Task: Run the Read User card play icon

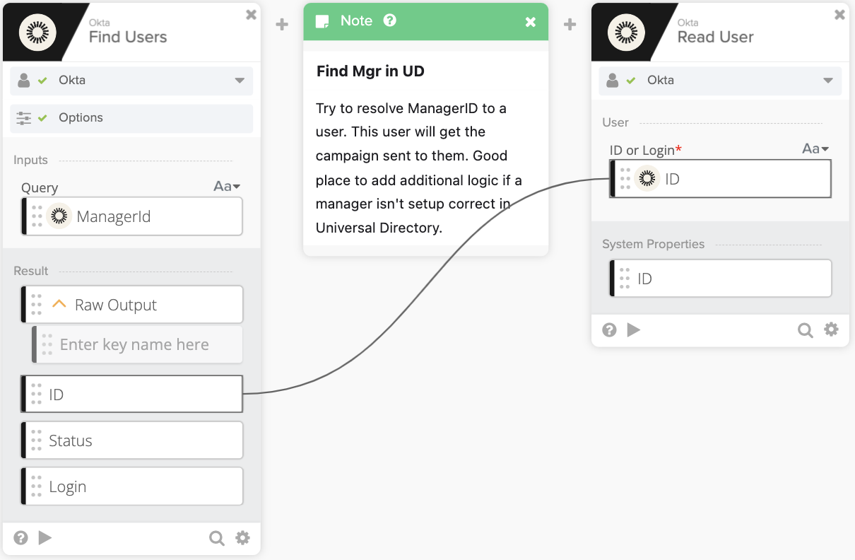Action: 634,329
